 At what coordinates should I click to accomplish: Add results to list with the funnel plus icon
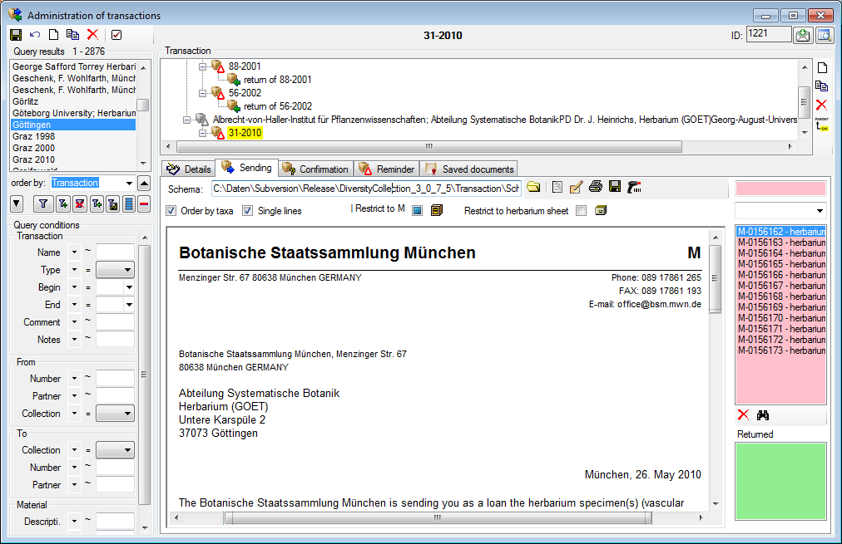(x=63, y=203)
